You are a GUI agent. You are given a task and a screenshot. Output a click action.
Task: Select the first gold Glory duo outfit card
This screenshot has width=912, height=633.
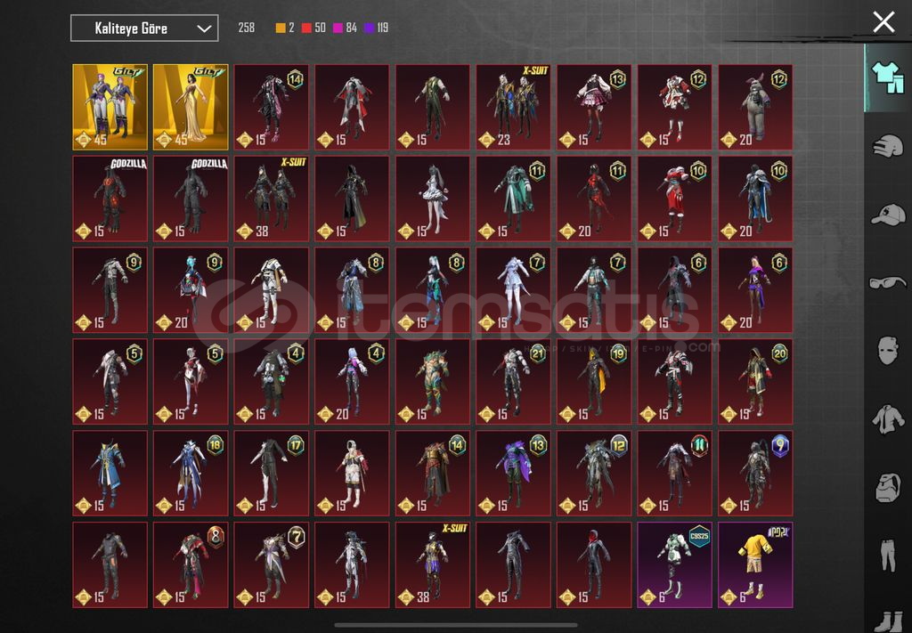tap(110, 107)
